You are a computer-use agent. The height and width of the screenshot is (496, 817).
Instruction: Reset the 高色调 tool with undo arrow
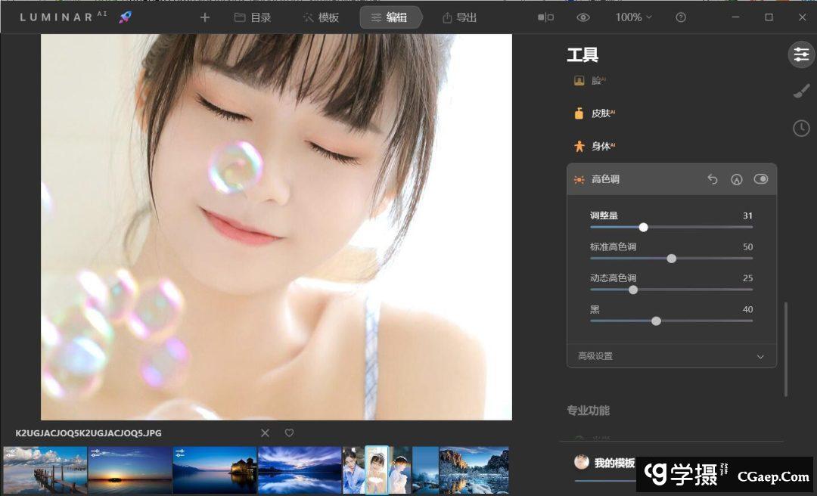tap(713, 179)
